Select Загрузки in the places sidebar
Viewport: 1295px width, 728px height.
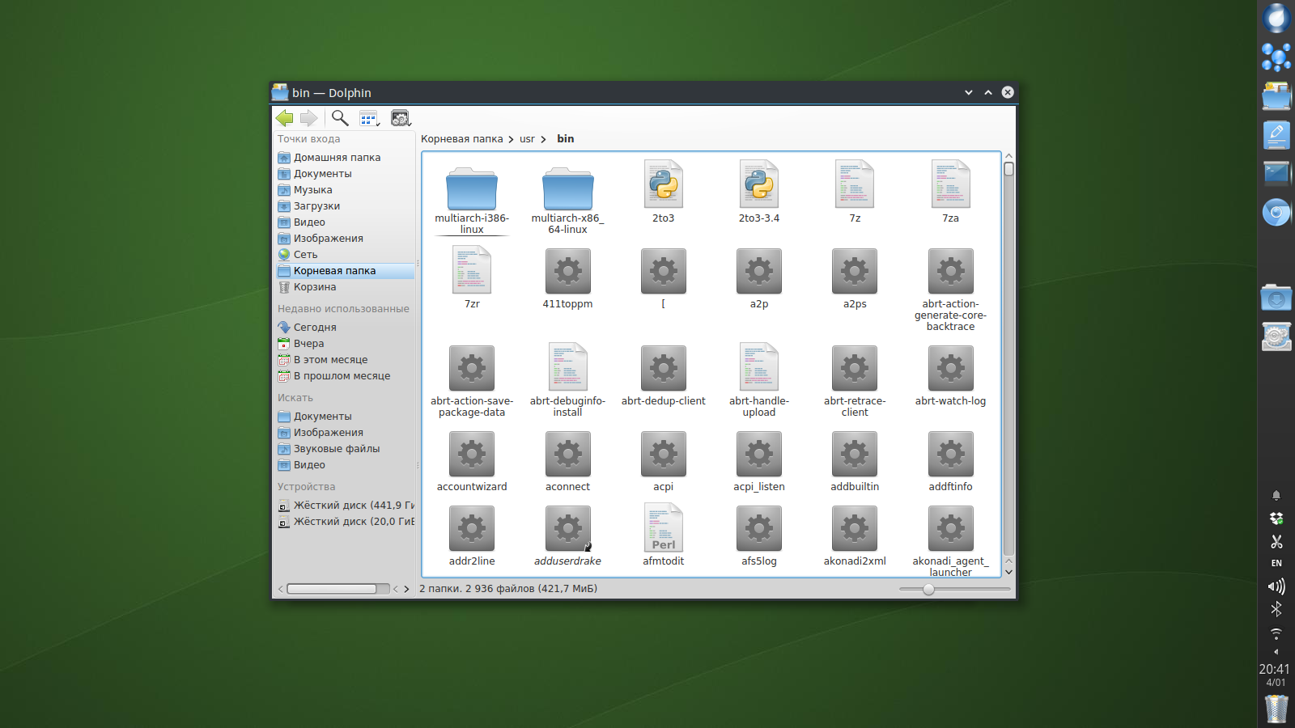[316, 206]
